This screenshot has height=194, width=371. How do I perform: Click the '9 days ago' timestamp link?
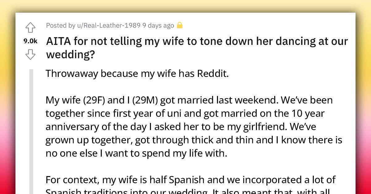[x=158, y=25]
